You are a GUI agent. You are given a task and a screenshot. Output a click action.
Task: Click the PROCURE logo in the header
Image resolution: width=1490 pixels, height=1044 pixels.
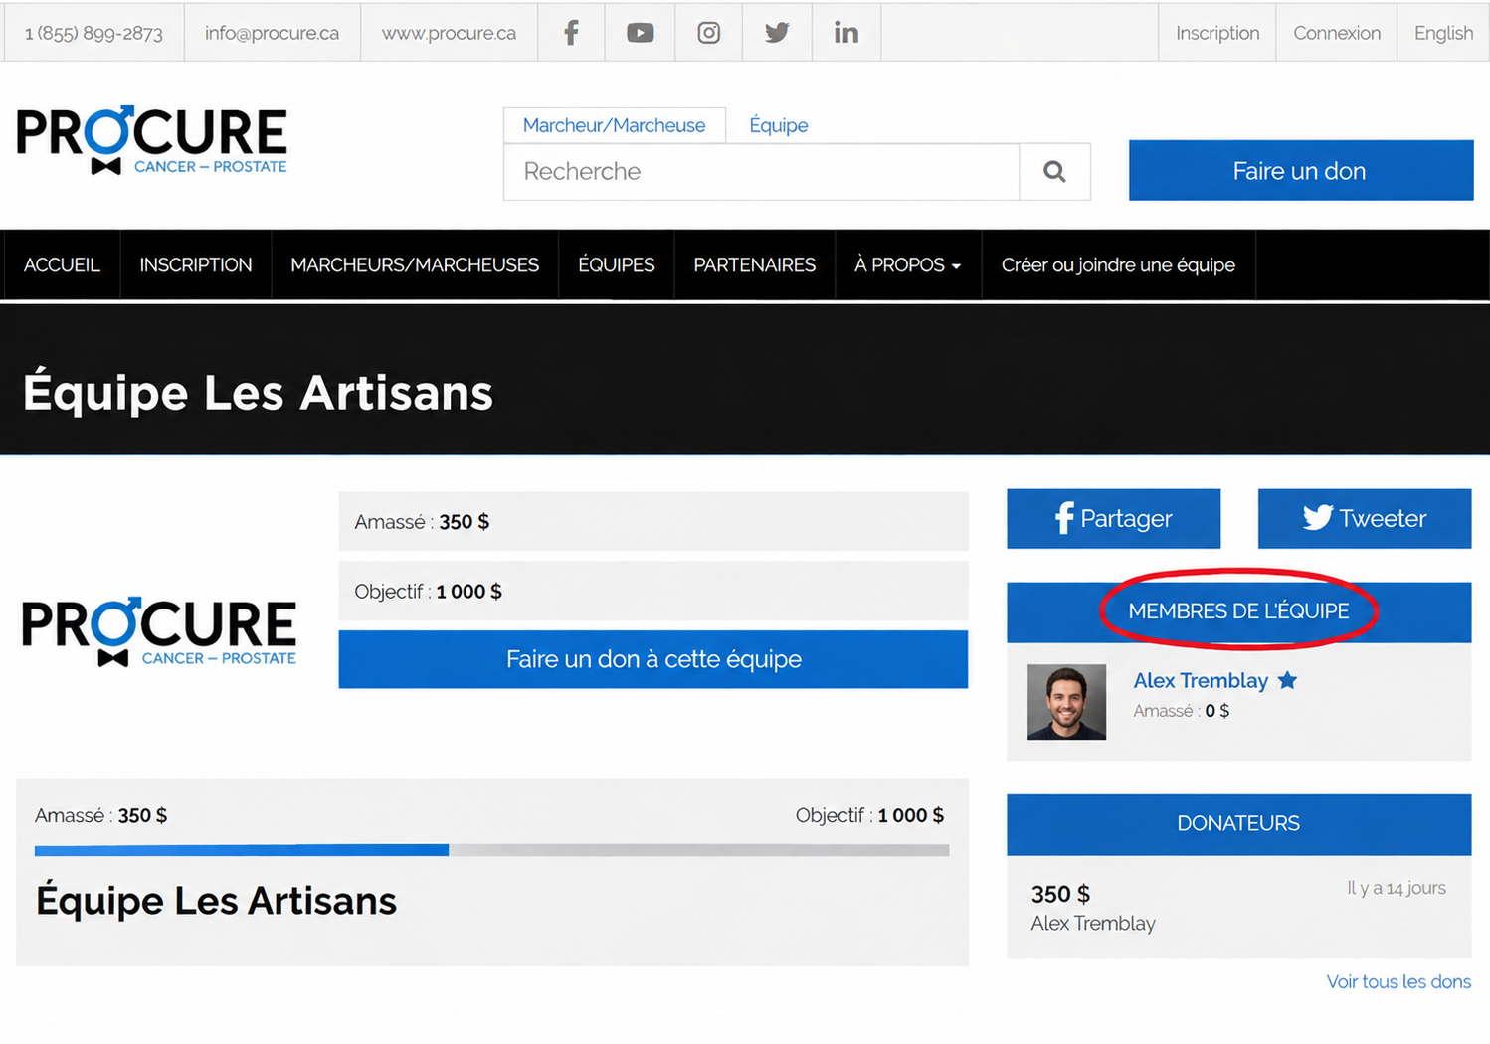pos(152,140)
